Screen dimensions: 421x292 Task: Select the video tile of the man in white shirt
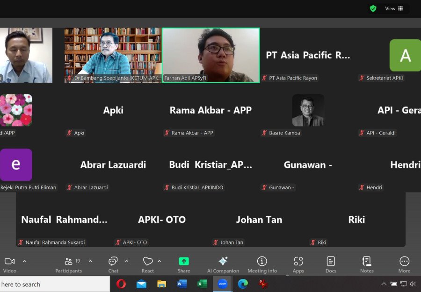[x=26, y=55]
